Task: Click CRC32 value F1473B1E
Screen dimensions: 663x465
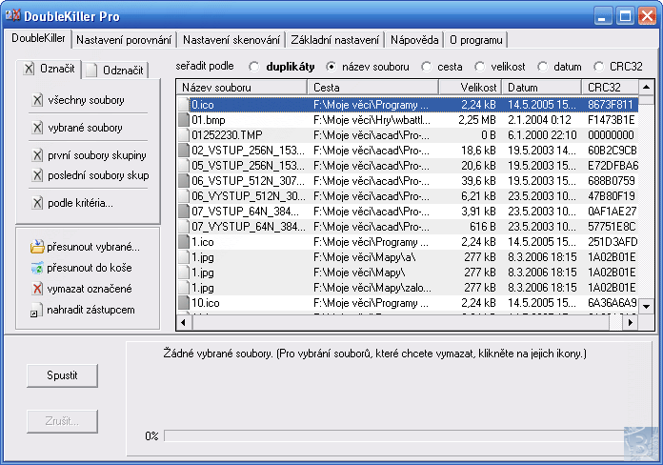Action: [611, 120]
